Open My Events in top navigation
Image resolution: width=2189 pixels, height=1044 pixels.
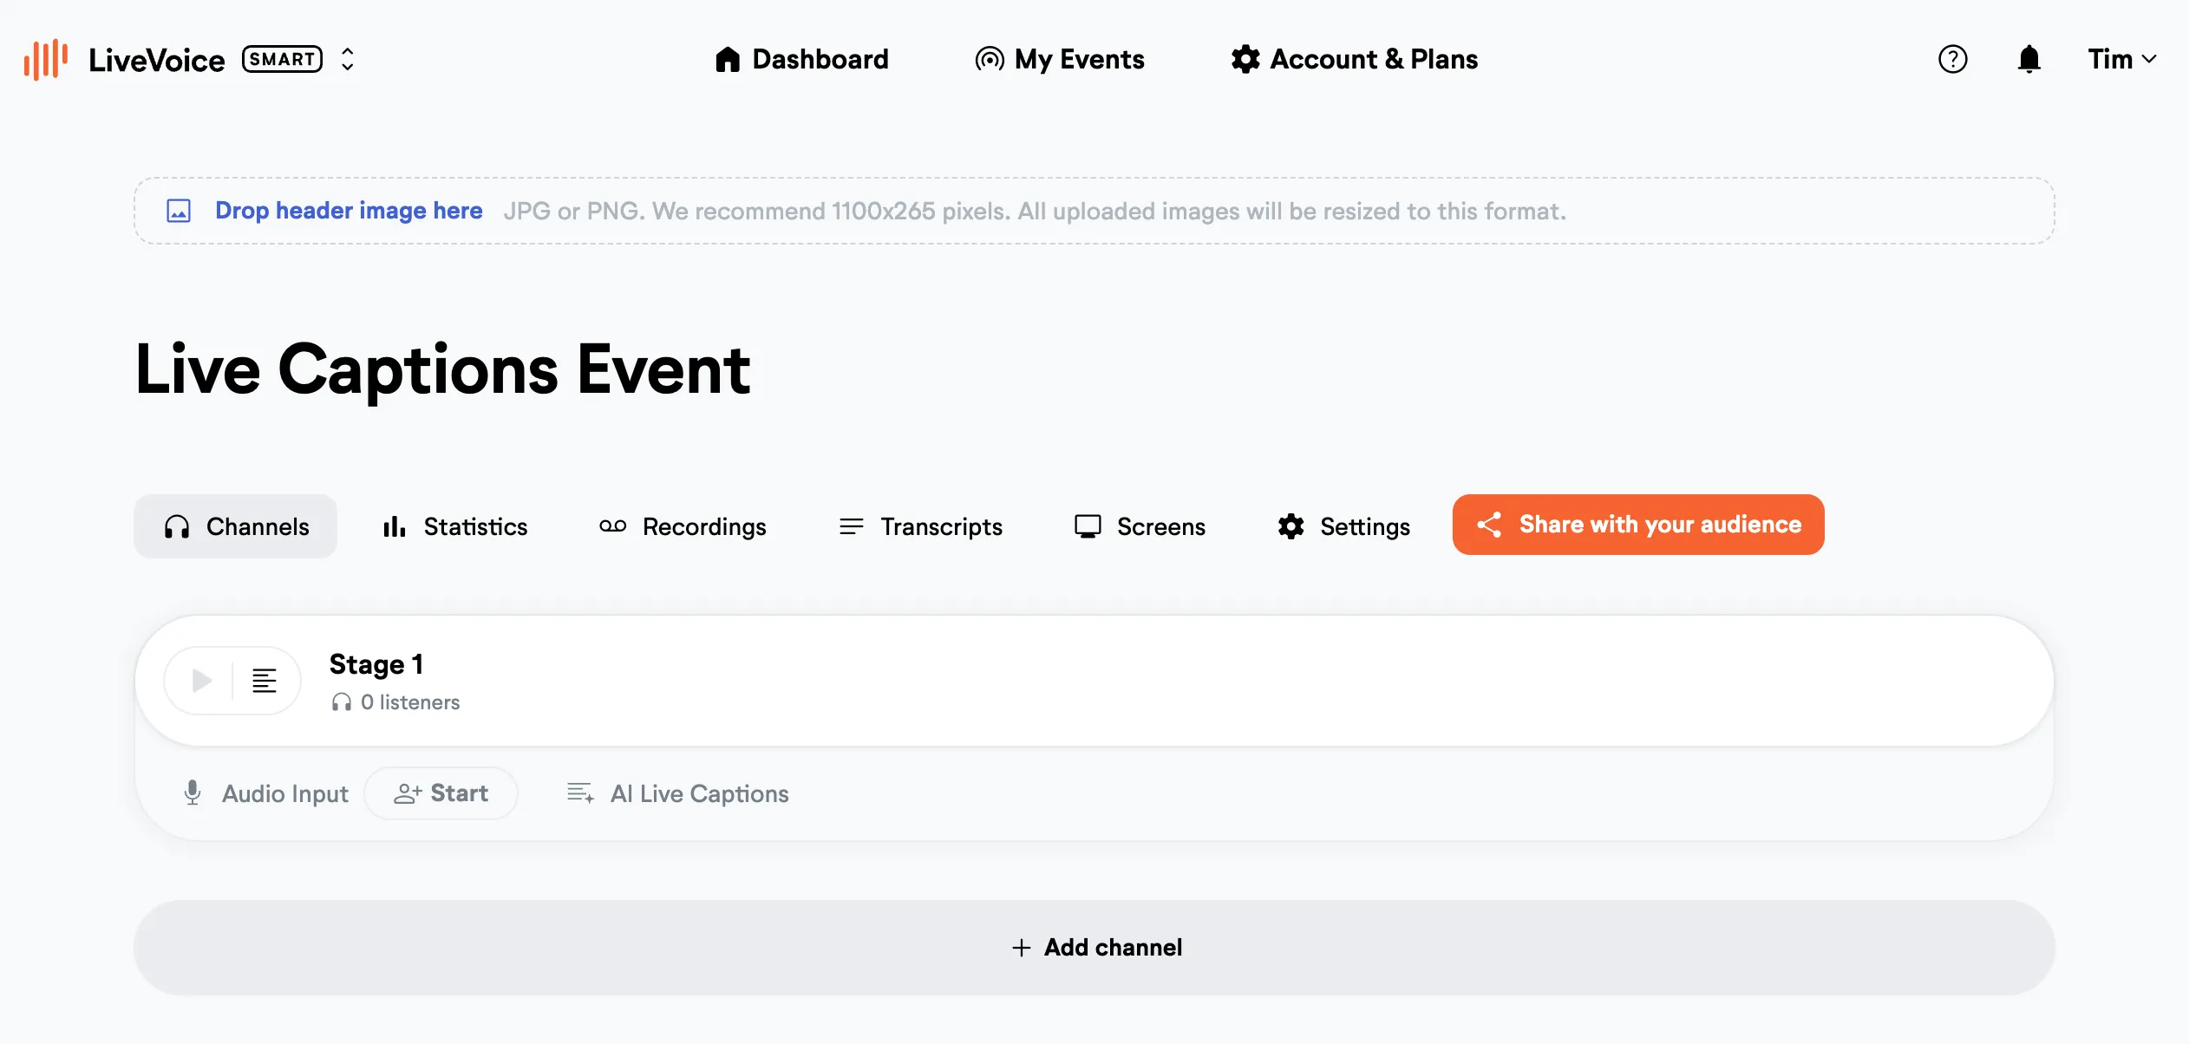click(1060, 59)
